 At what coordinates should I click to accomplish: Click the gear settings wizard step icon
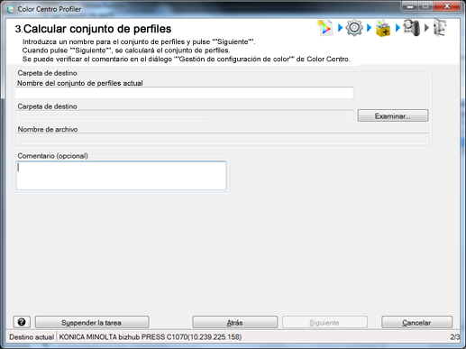(354, 28)
